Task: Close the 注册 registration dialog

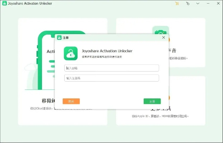Action: [163, 38]
